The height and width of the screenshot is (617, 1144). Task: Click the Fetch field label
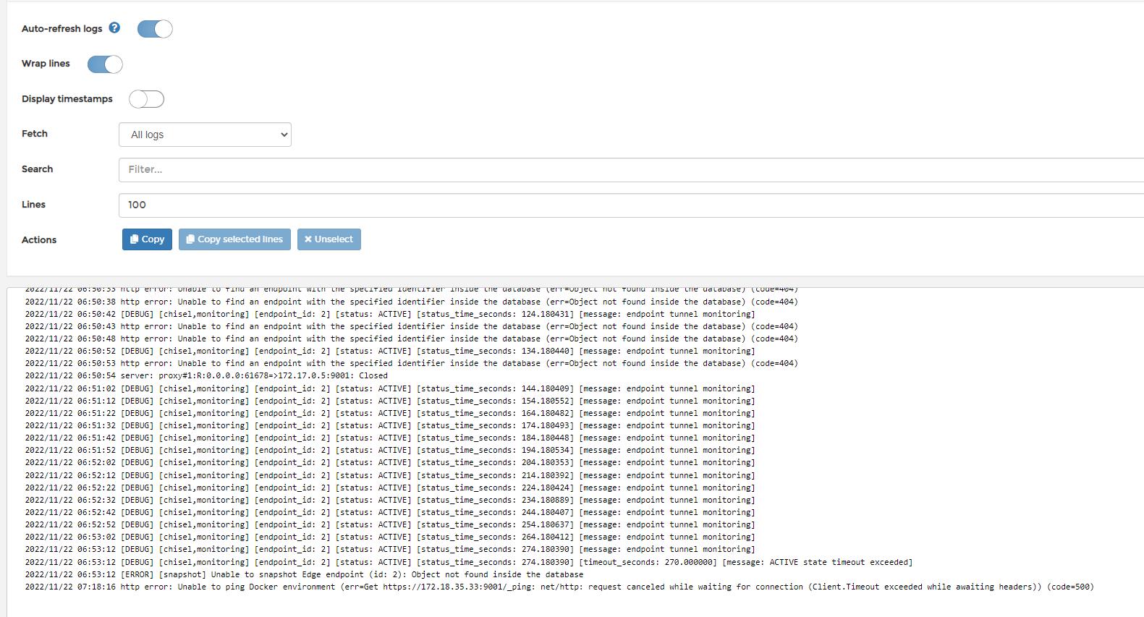(35, 134)
